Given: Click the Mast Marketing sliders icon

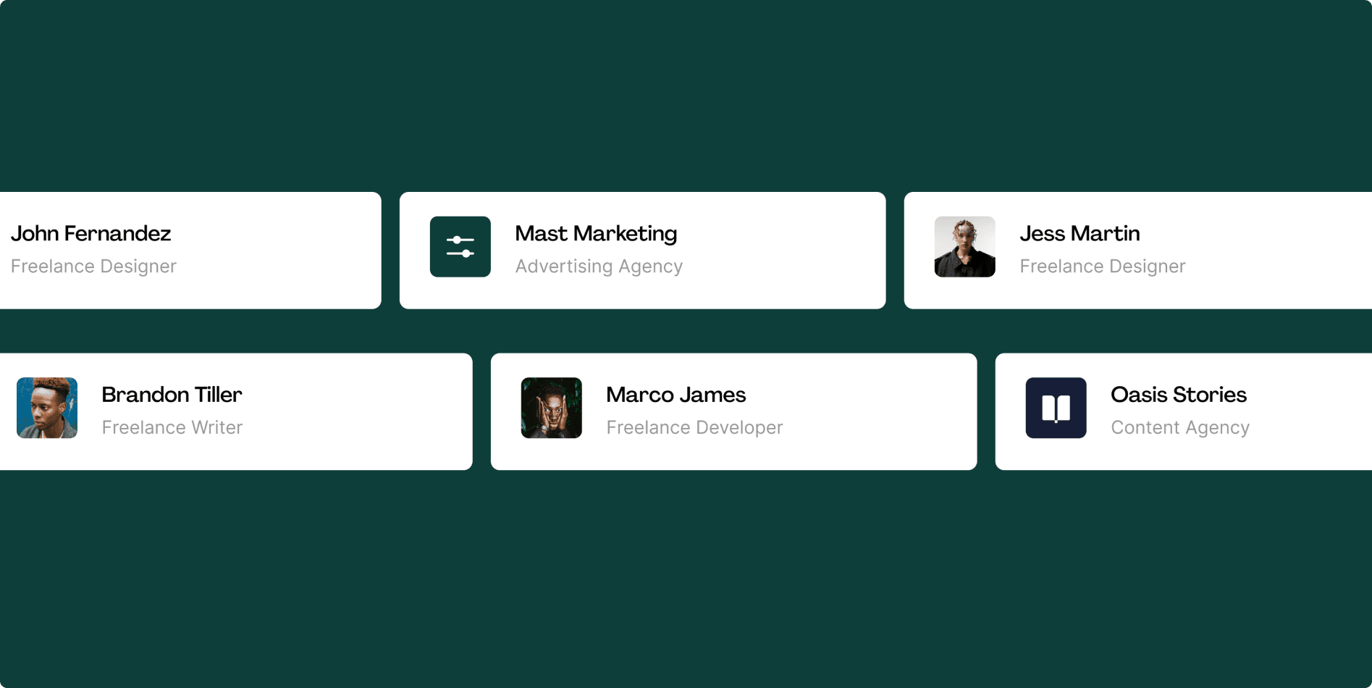Looking at the screenshot, I should [x=460, y=247].
